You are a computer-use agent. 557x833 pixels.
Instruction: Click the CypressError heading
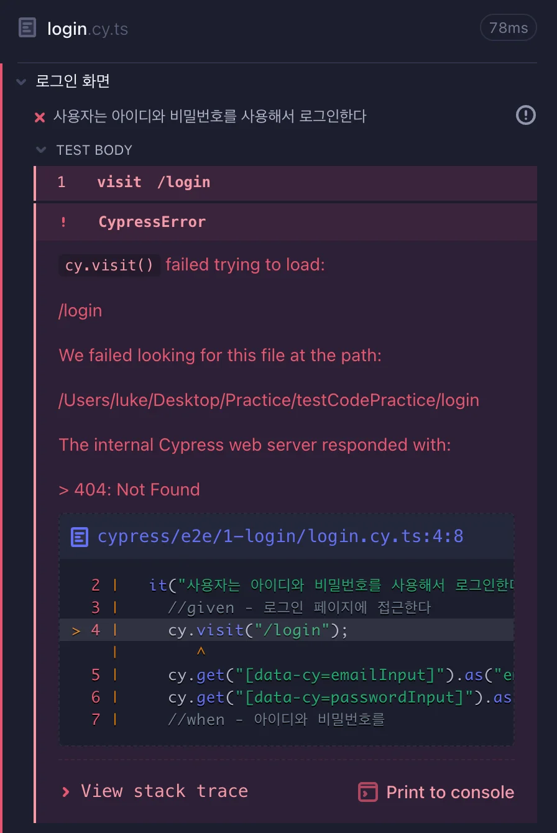click(x=152, y=222)
